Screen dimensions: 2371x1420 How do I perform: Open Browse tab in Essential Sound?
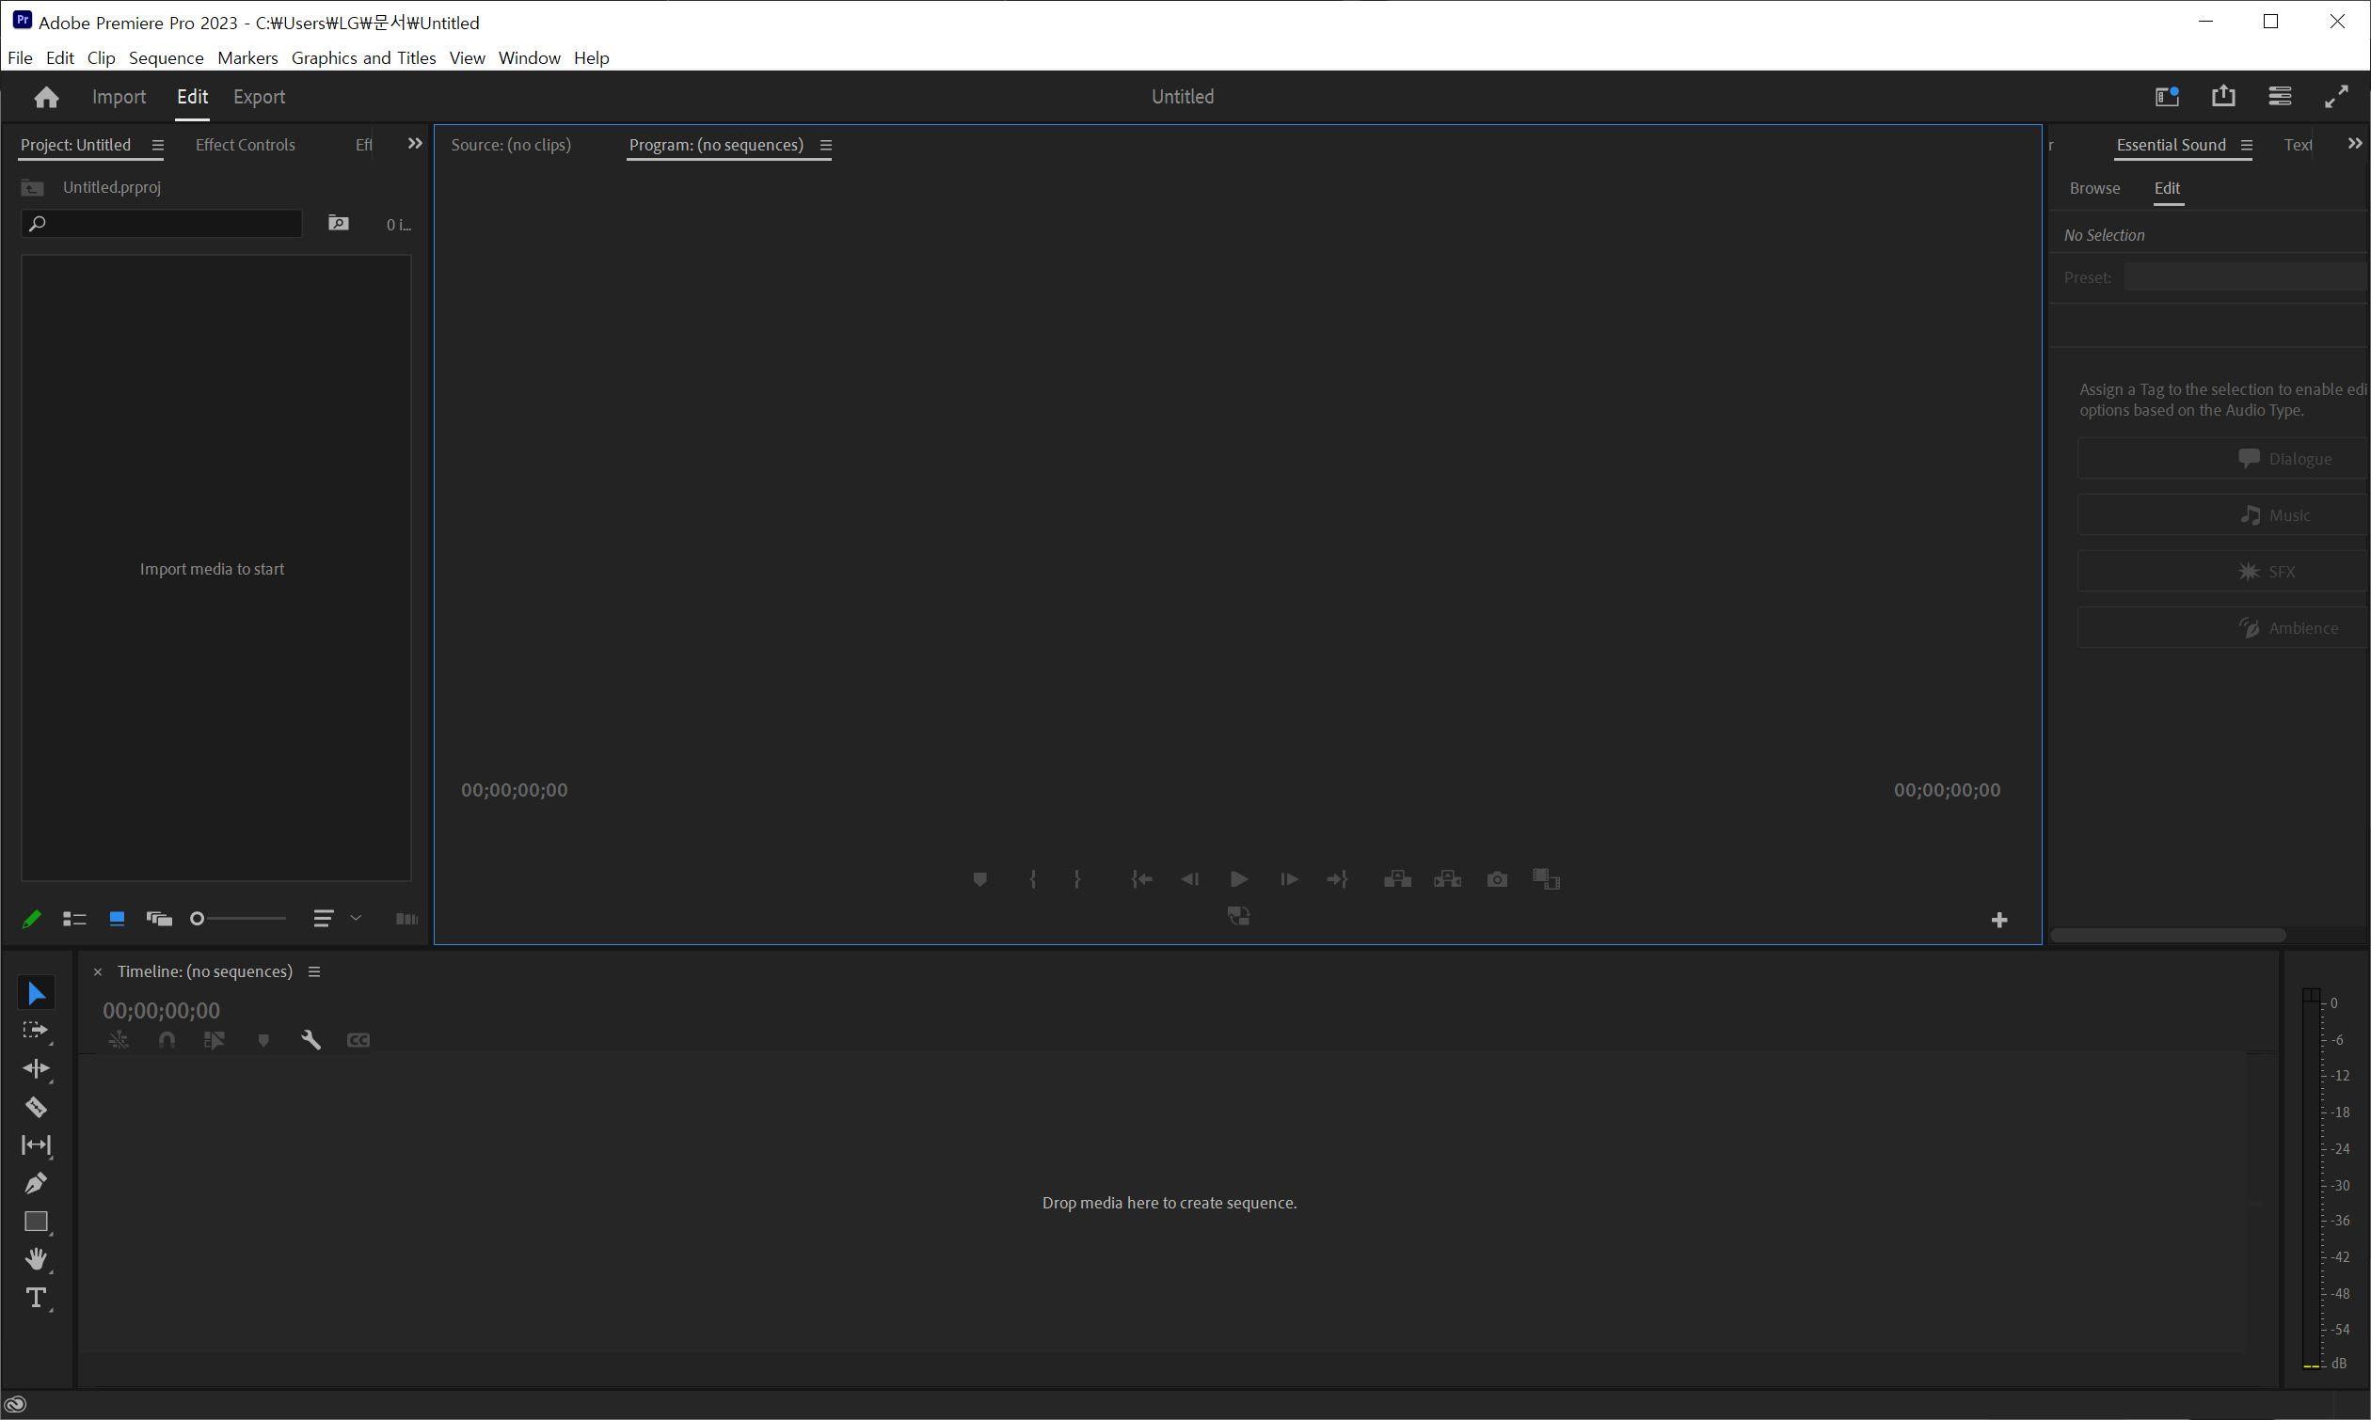click(2093, 188)
